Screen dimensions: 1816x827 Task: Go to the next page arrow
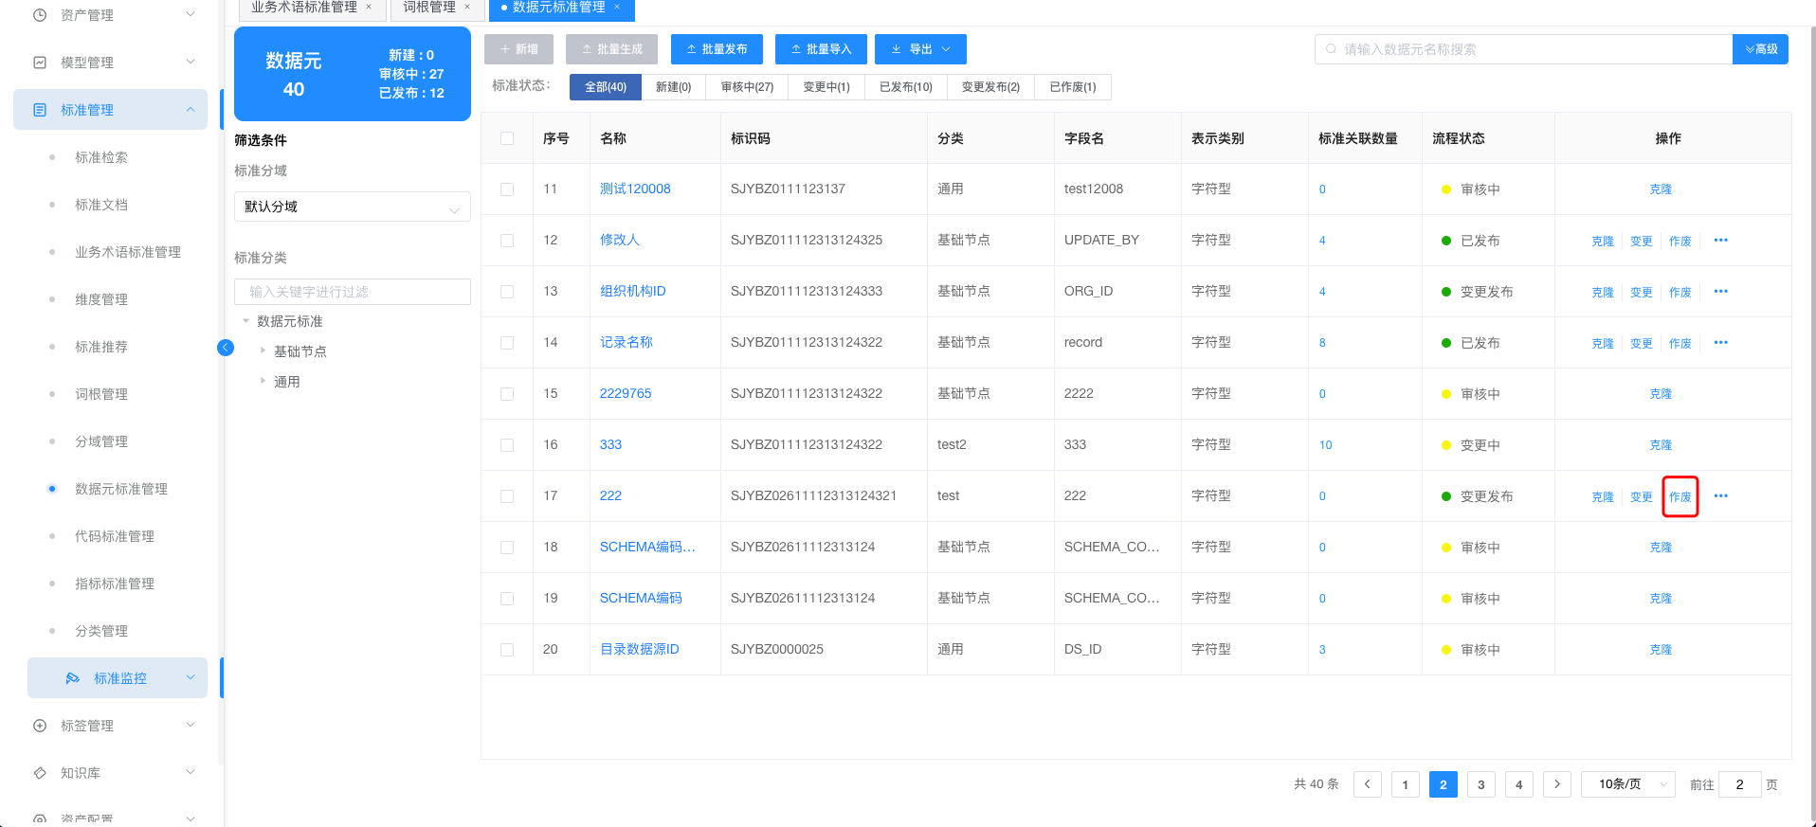tap(1556, 784)
